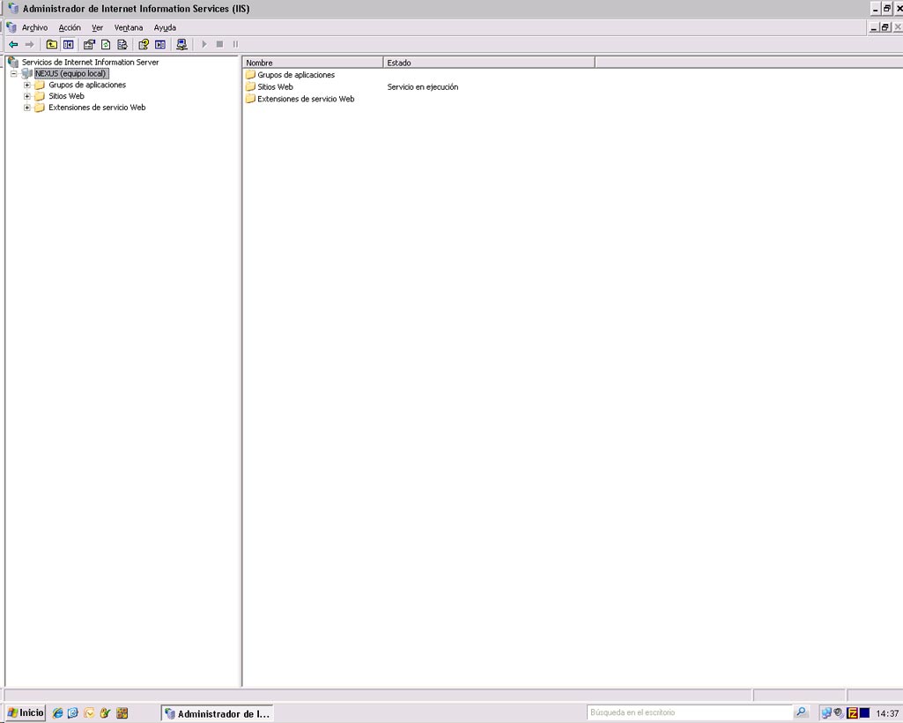Select Grupos de aplicaciones in list pane
Image resolution: width=903 pixels, height=723 pixels.
tap(296, 74)
